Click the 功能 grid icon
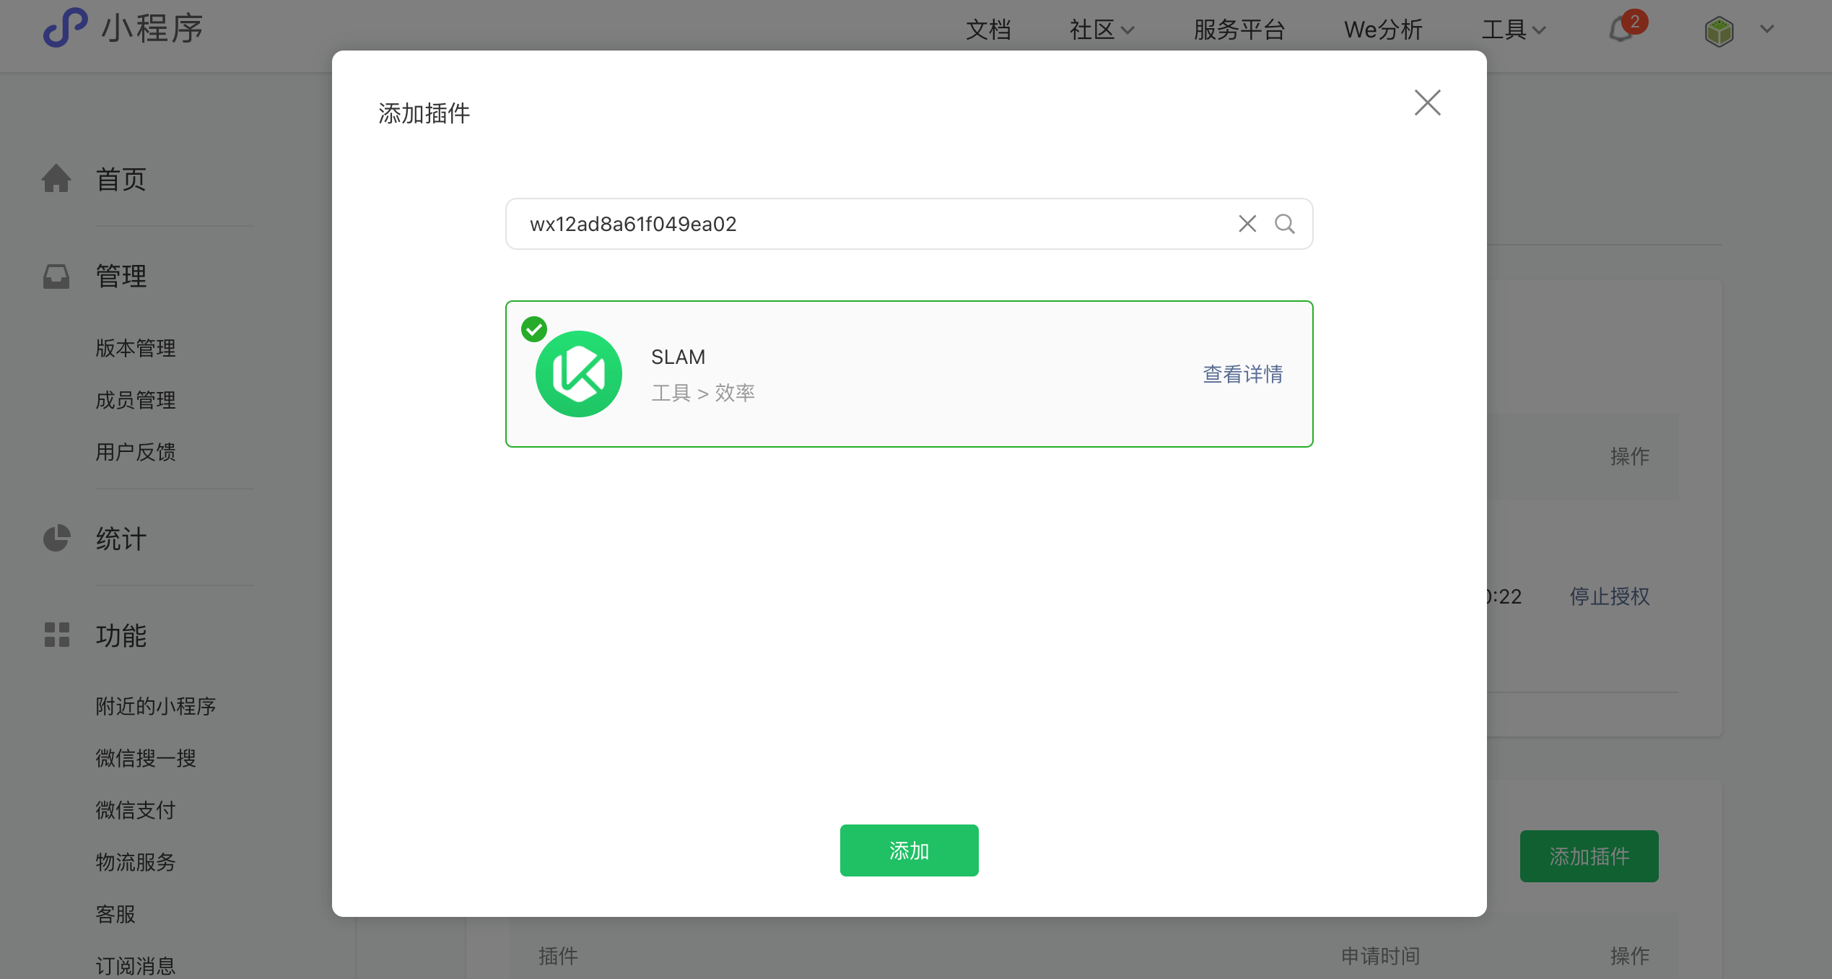The height and width of the screenshot is (979, 1832). click(x=56, y=635)
